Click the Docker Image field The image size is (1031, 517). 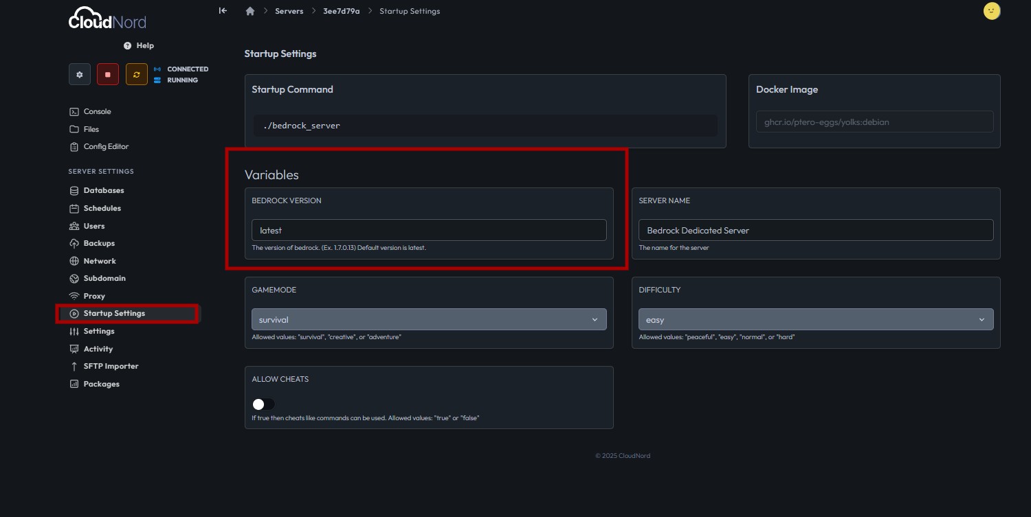tap(874, 122)
